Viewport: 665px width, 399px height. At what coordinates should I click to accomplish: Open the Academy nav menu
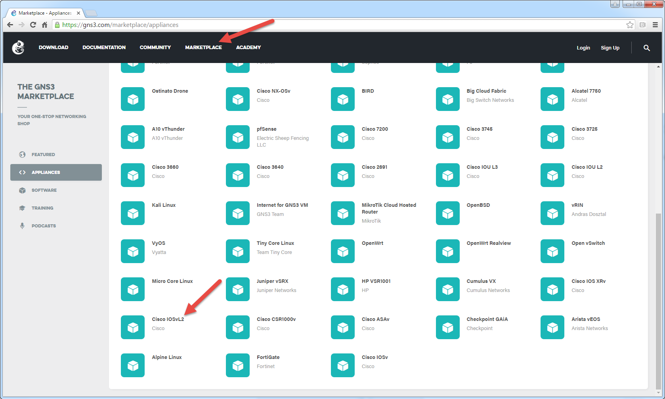point(248,48)
